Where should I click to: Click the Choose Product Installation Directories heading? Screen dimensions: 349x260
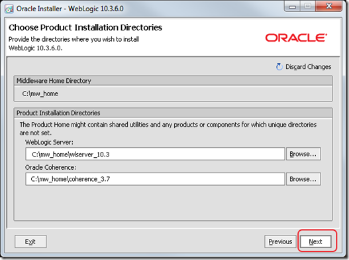85,28
